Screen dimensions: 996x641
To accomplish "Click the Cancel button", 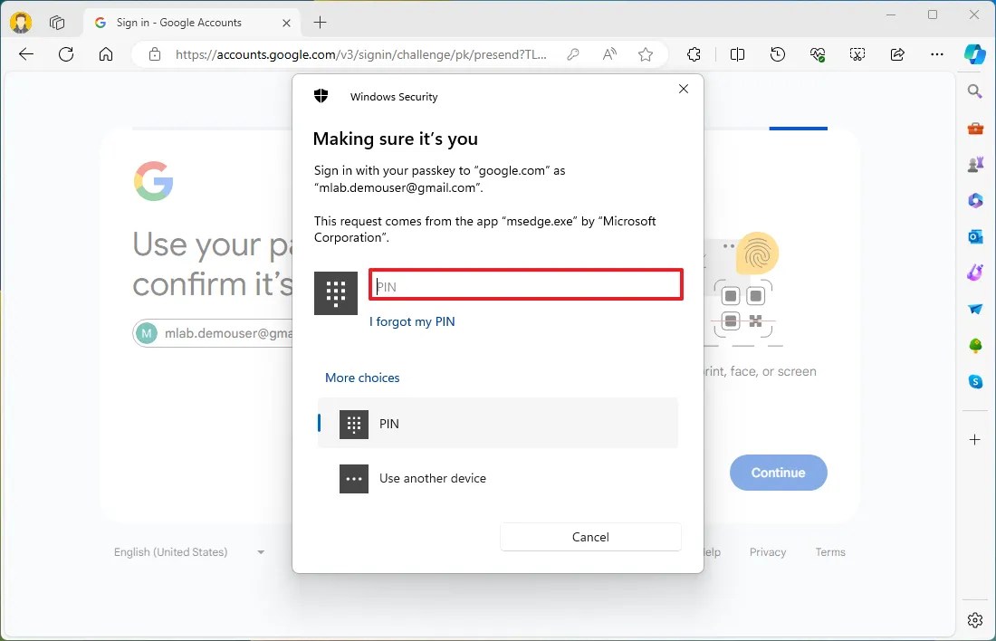I will click(590, 537).
